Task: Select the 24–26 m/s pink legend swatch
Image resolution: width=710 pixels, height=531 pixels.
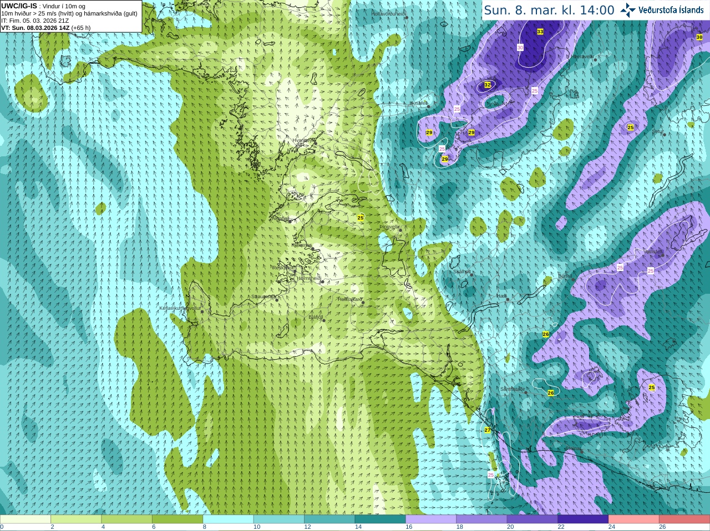Action: (x=634, y=519)
